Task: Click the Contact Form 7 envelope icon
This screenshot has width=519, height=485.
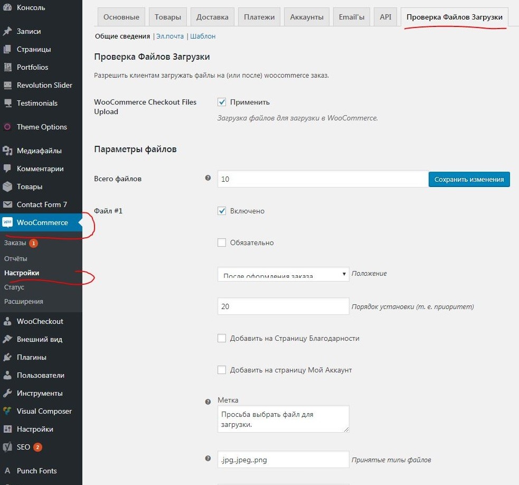Action: (7, 204)
